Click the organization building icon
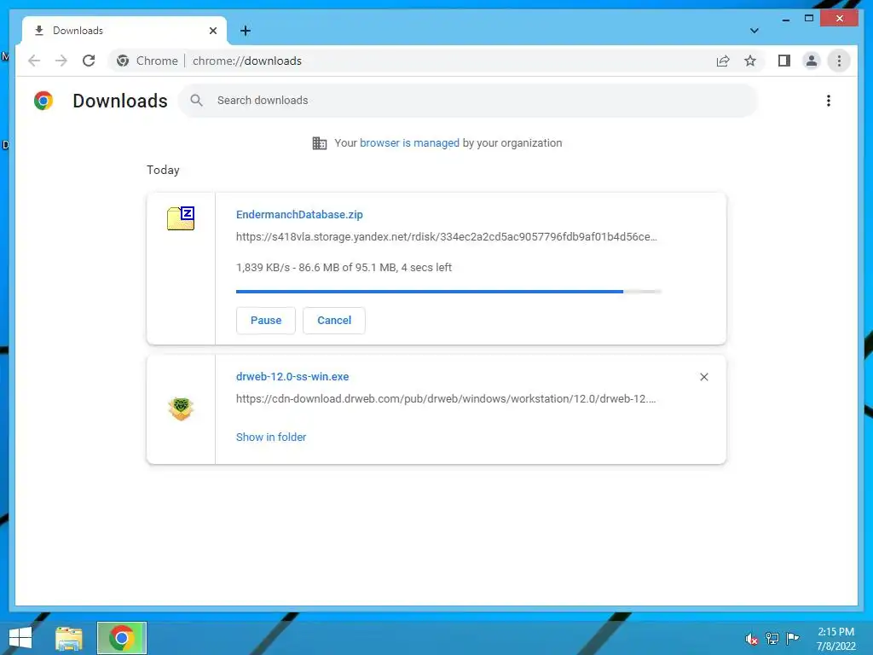This screenshot has width=873, height=655. click(320, 143)
